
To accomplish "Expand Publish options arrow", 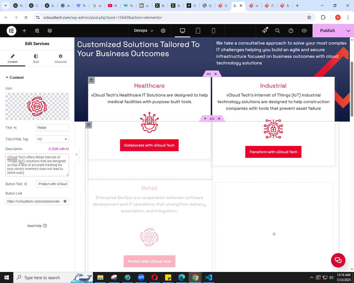I will [x=348, y=31].
